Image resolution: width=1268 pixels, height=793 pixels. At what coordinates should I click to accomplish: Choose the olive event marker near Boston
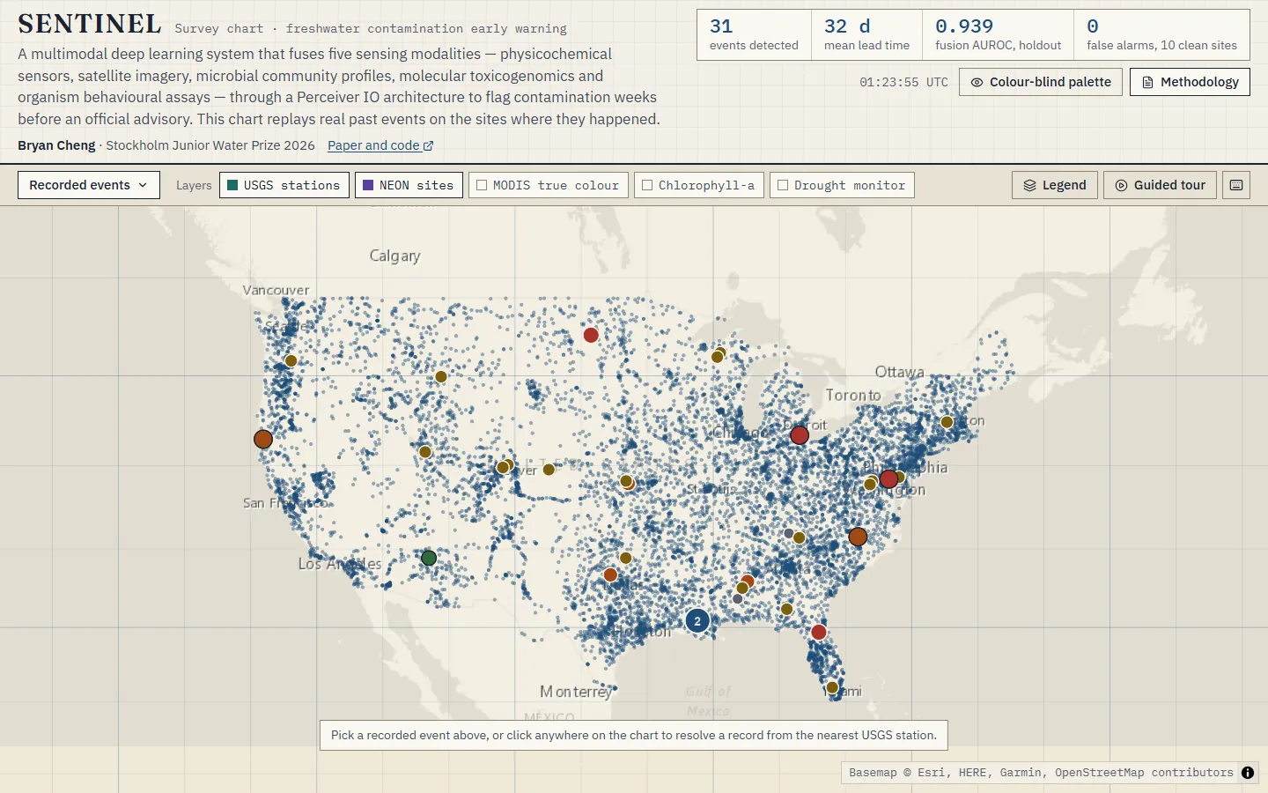coord(947,422)
